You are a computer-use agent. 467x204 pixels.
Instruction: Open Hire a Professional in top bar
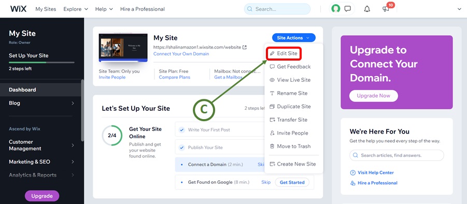click(143, 9)
